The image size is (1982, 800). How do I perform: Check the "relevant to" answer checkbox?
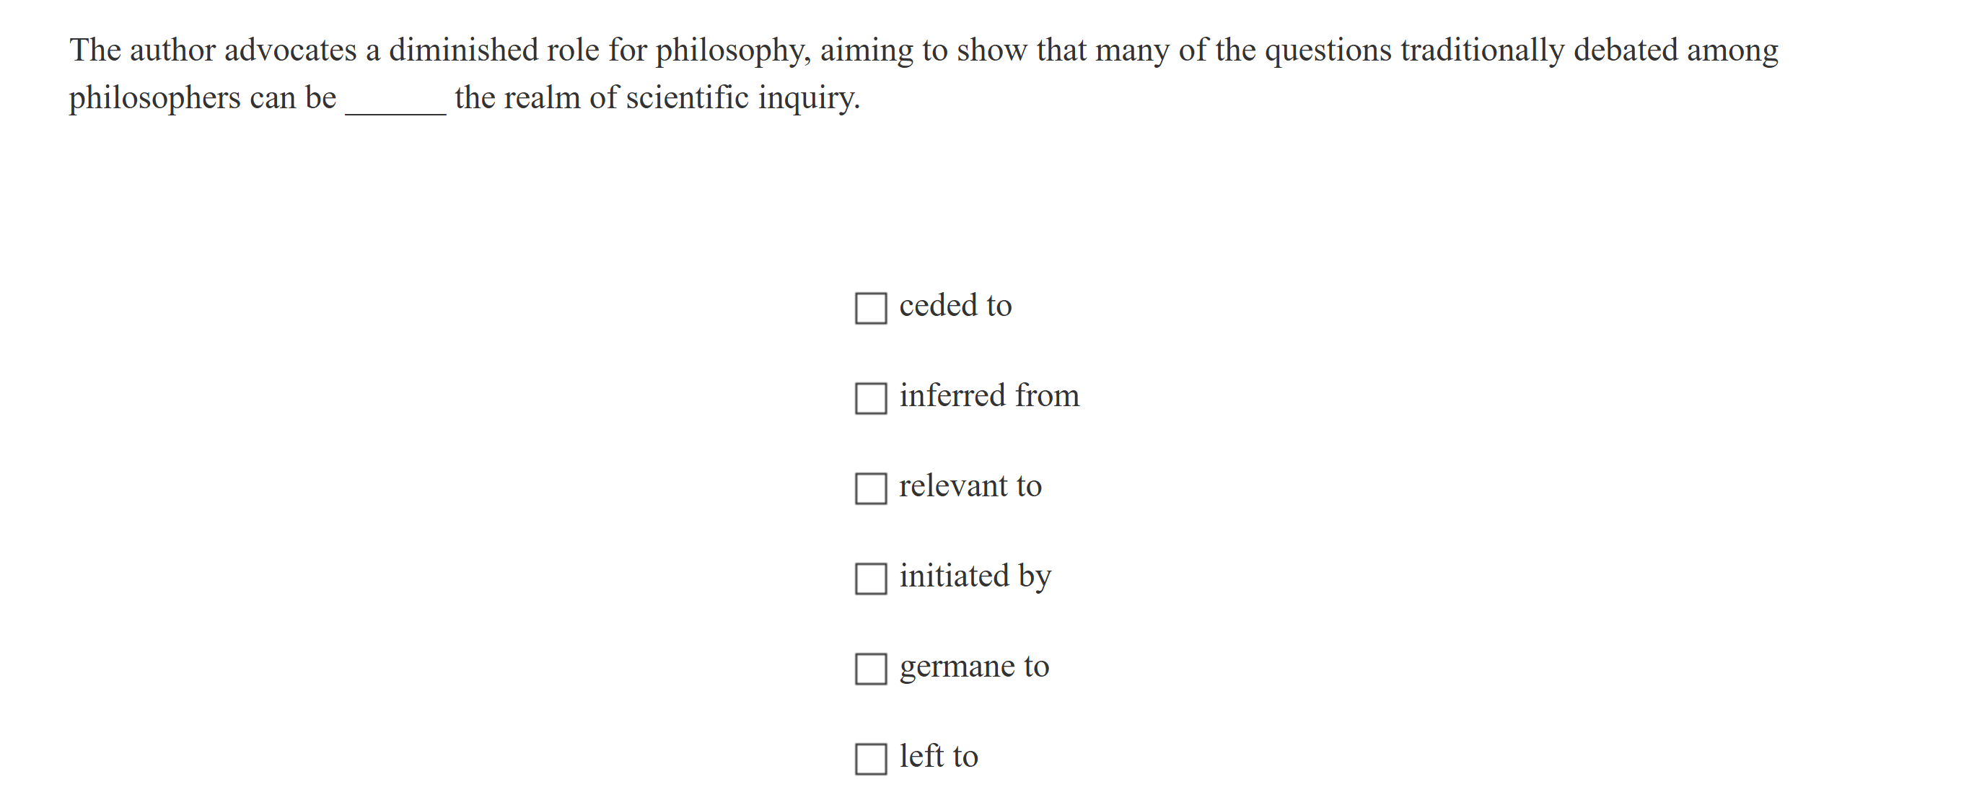click(872, 487)
